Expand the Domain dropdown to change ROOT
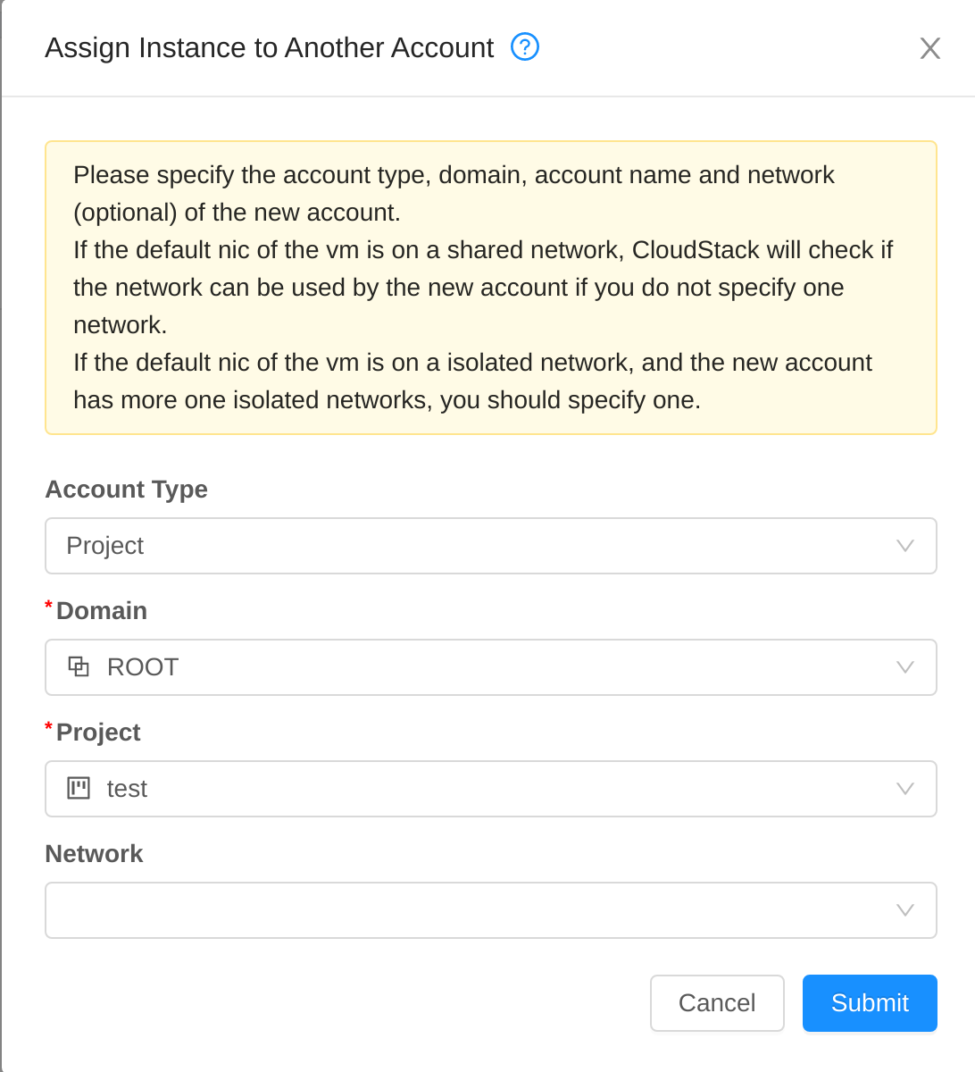 [490, 666]
